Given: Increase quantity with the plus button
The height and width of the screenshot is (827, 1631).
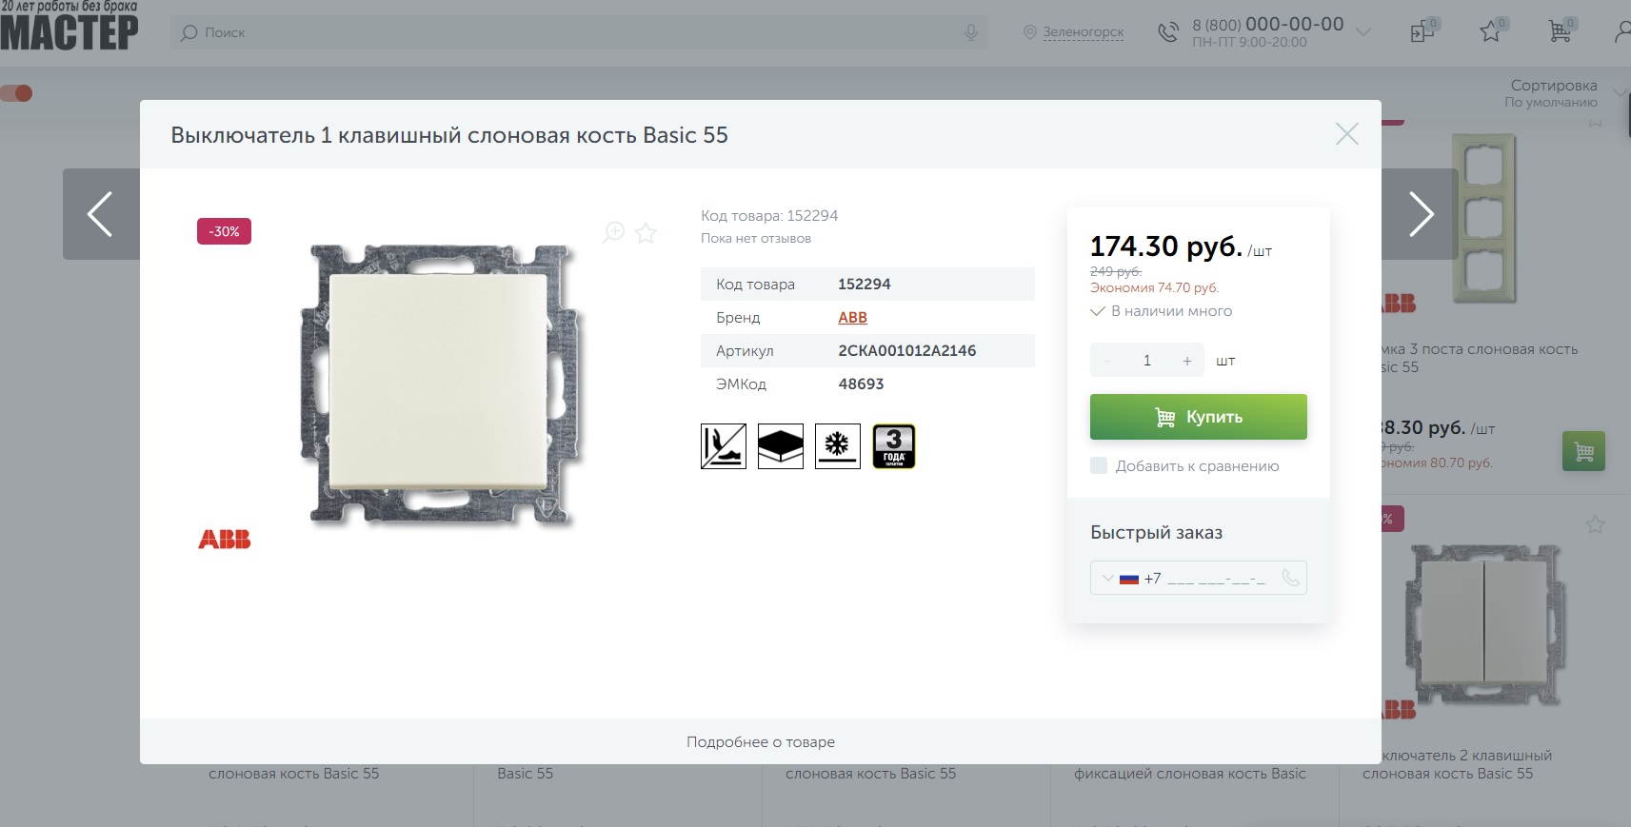Looking at the screenshot, I should tap(1187, 361).
